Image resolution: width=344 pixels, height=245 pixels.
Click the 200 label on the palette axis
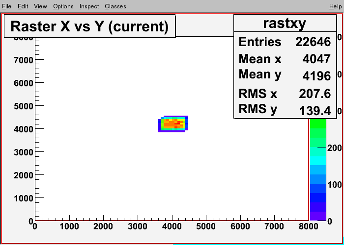point(334,148)
